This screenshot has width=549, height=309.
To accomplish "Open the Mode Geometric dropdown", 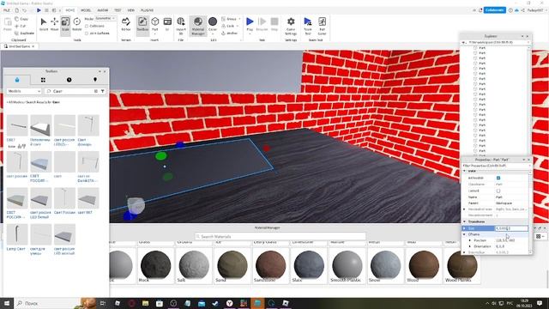I will (106, 18).
